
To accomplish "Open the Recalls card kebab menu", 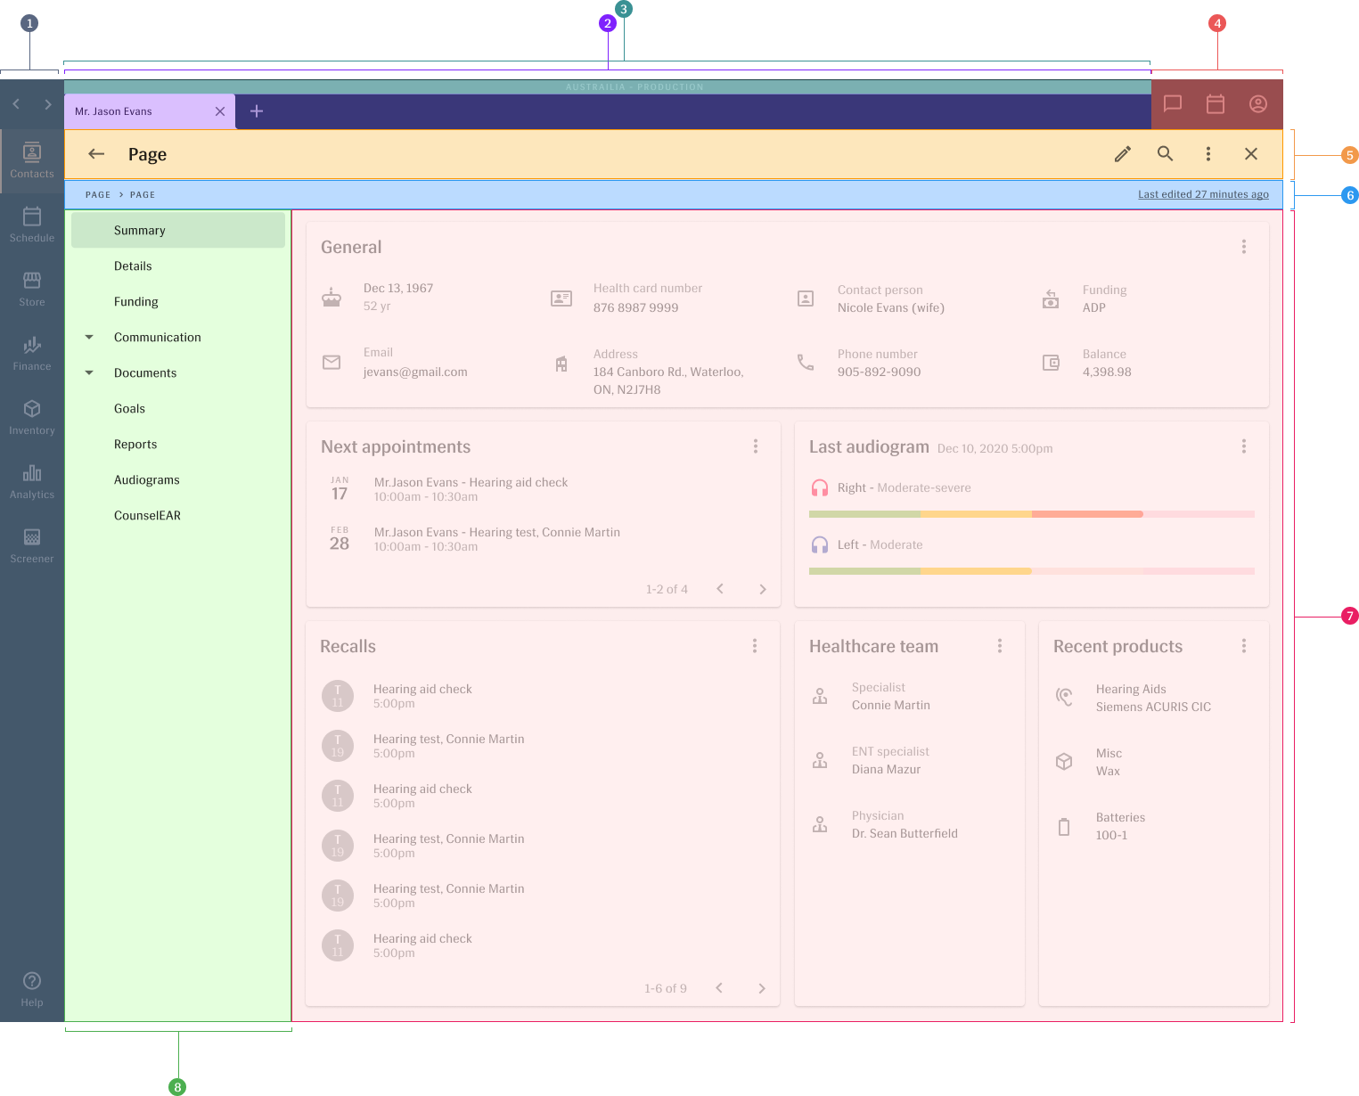I will pyautogui.click(x=755, y=645).
